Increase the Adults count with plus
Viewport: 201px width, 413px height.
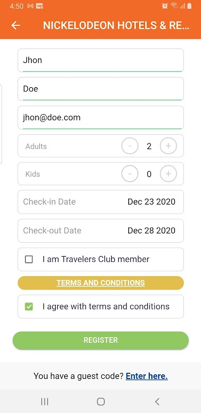168,146
